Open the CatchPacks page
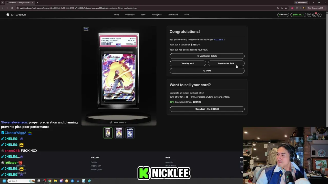Screen dimensions: 328x184 (130, 15)
